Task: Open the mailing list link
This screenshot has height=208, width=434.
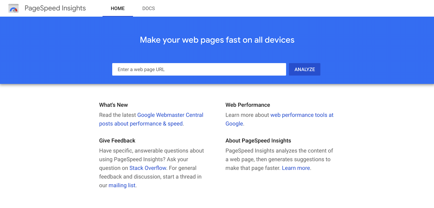Action: click(x=122, y=185)
